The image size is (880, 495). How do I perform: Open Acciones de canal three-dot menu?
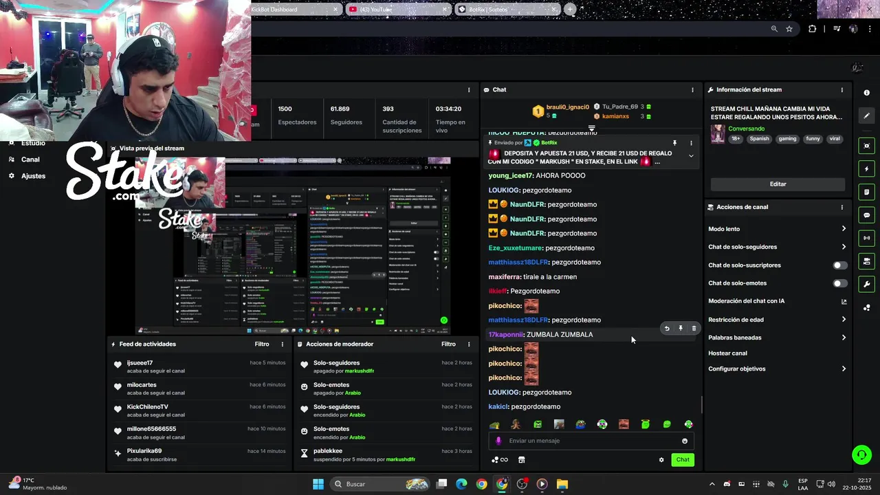(x=841, y=207)
